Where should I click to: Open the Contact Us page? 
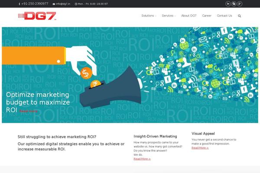coord(224,16)
